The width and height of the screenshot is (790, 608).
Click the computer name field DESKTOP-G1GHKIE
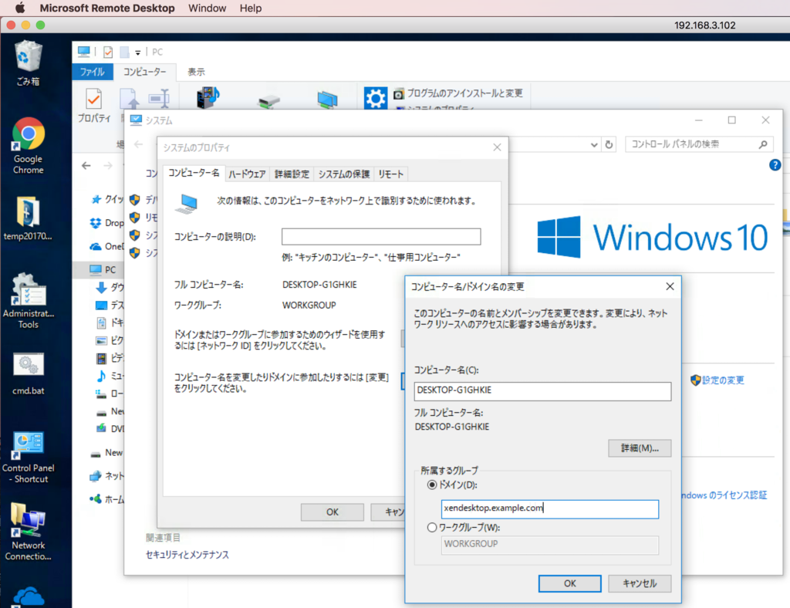click(x=542, y=391)
